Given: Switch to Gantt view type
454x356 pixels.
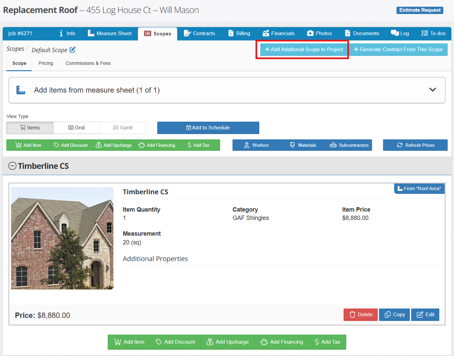Looking at the screenshot, I should pos(123,128).
